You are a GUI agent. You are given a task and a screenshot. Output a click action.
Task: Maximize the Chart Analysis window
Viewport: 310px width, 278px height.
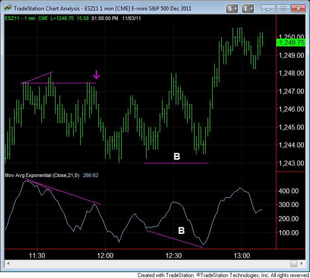coord(283,9)
